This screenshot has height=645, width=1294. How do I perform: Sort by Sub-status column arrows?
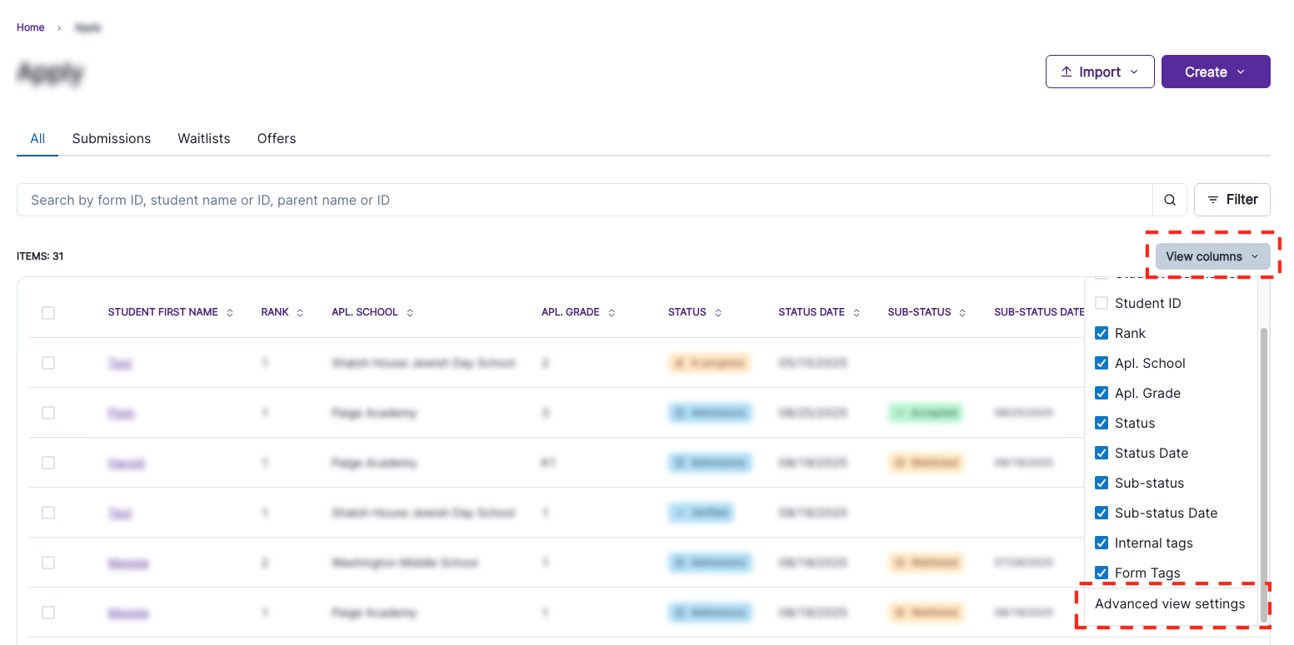pyautogui.click(x=962, y=313)
